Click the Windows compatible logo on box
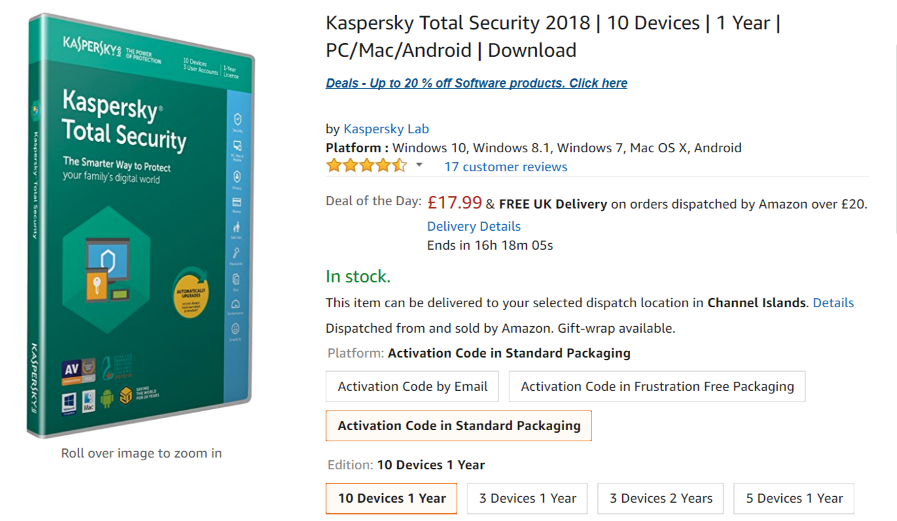The image size is (897, 521). pyautogui.click(x=69, y=402)
